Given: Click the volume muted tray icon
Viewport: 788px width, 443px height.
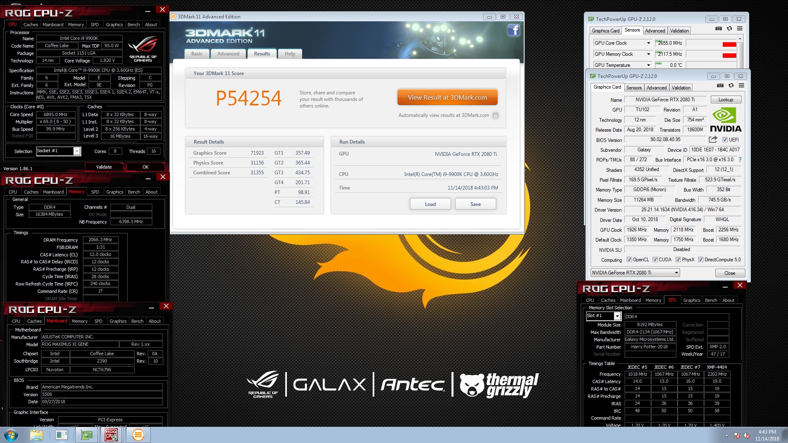Looking at the screenshot, I should [x=747, y=435].
